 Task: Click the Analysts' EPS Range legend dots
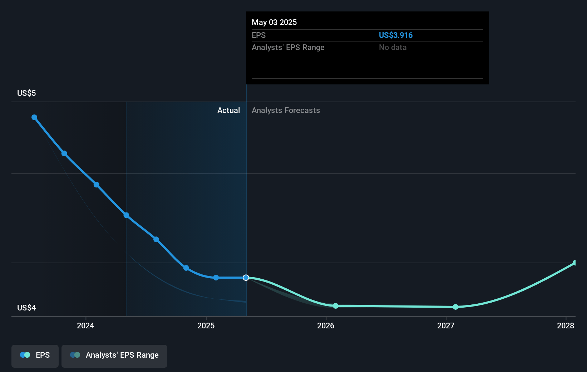coord(75,355)
